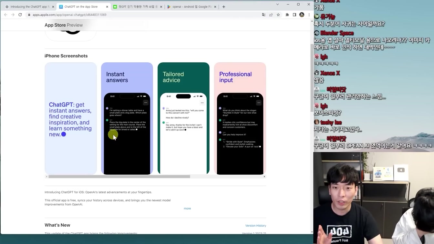The height and width of the screenshot is (244, 434).
Task: Click the page scroll up arrow
Action: [312, 21]
